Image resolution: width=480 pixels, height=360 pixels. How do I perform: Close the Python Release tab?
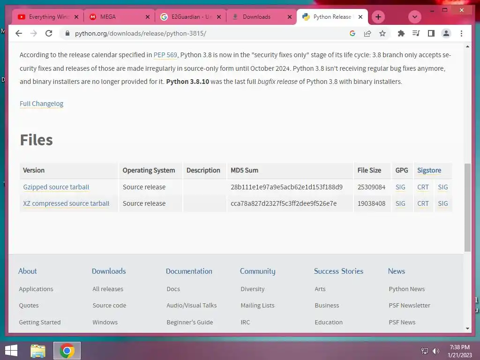tap(360, 17)
